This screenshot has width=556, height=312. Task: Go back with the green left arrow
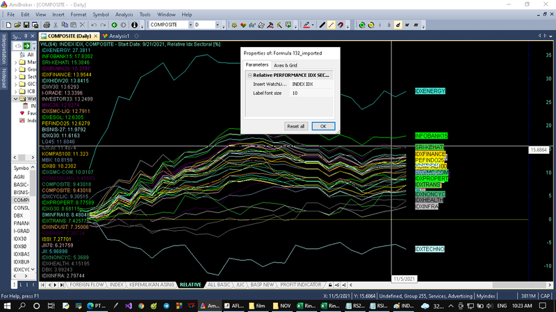[x=114, y=25]
